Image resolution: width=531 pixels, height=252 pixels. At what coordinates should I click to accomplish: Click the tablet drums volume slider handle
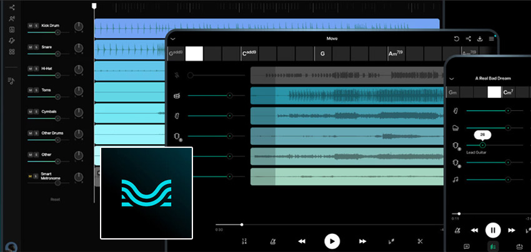[x=230, y=95]
